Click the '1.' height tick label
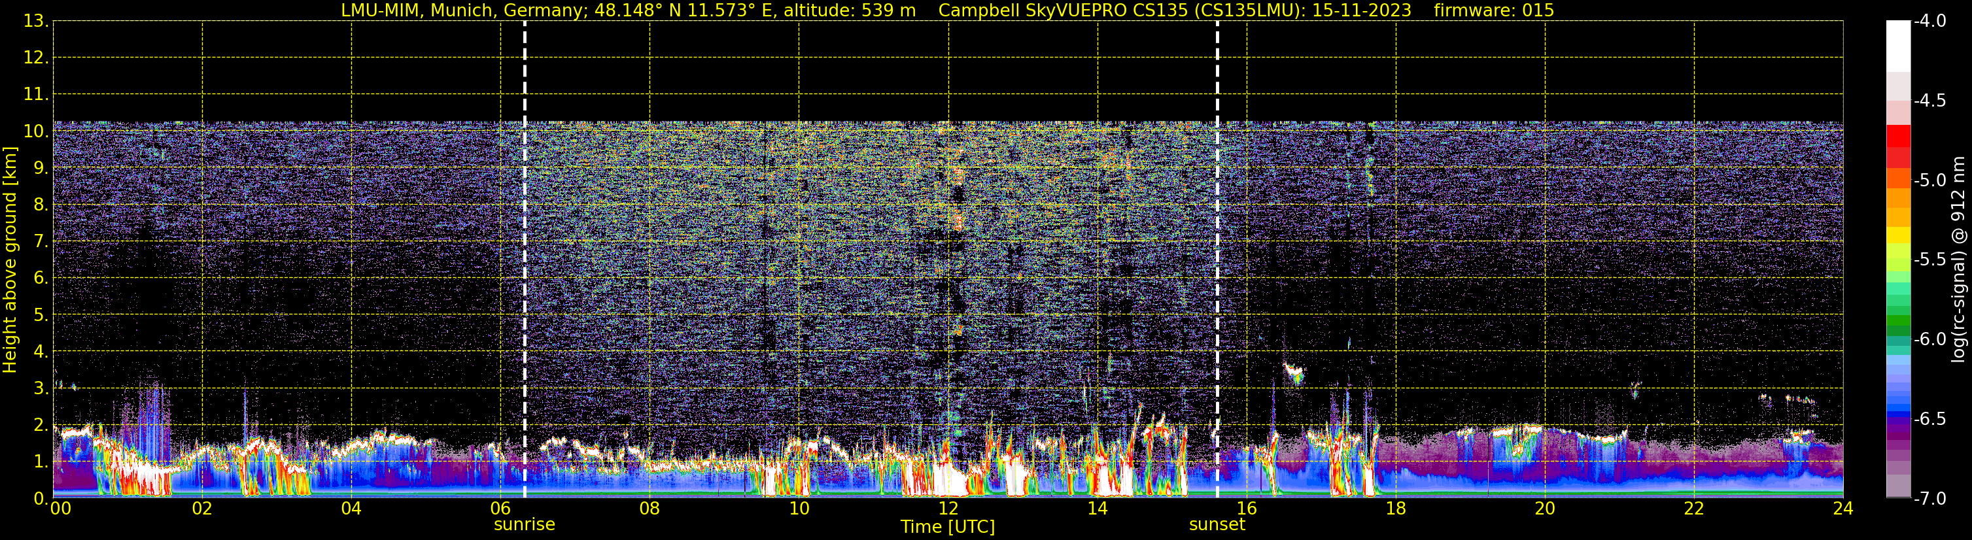The width and height of the screenshot is (1972, 540). point(41,461)
